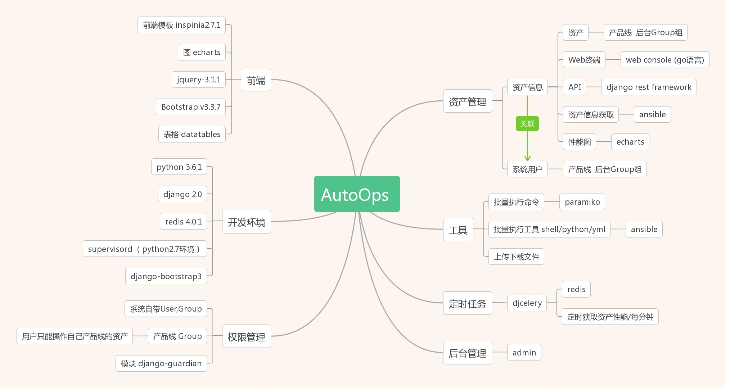Click the 产品线 Group node
This screenshot has height=390, width=730.
pyautogui.click(x=177, y=336)
